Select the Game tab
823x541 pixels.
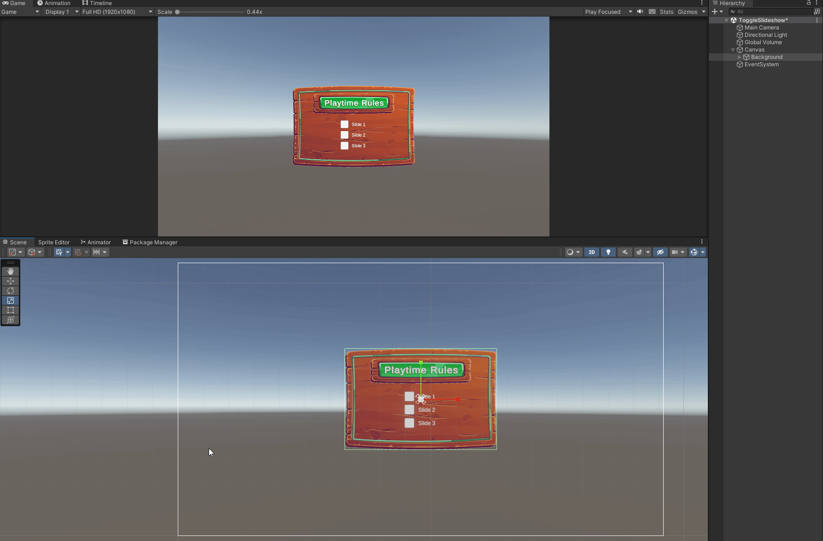coord(14,3)
